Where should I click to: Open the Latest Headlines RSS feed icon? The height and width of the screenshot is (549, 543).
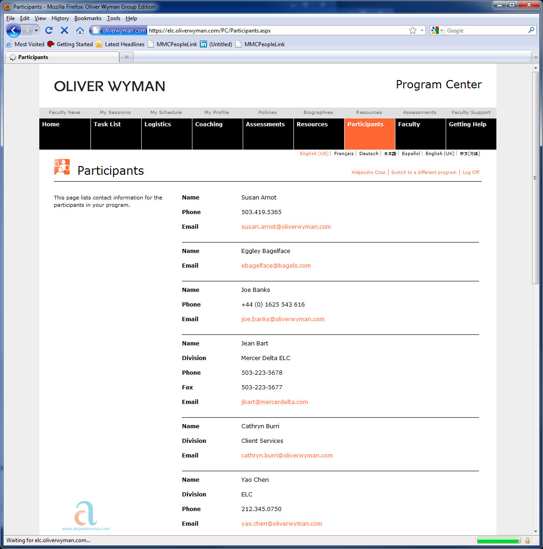click(99, 44)
